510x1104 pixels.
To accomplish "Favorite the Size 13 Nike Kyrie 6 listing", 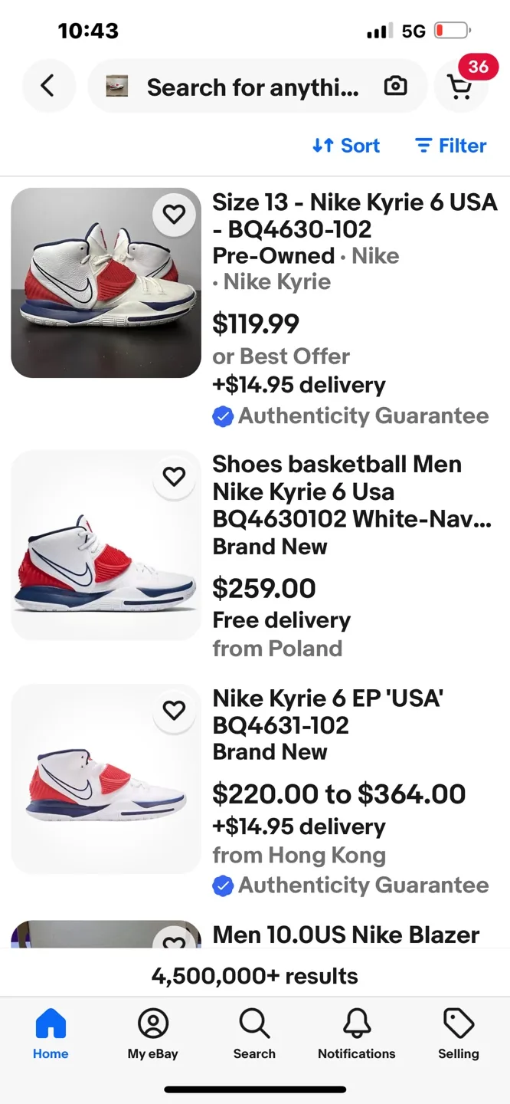I will pos(174,215).
